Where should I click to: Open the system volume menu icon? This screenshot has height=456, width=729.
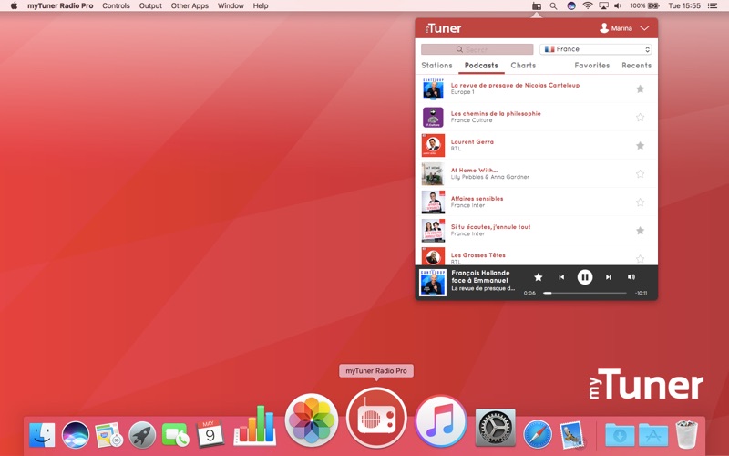point(618,6)
